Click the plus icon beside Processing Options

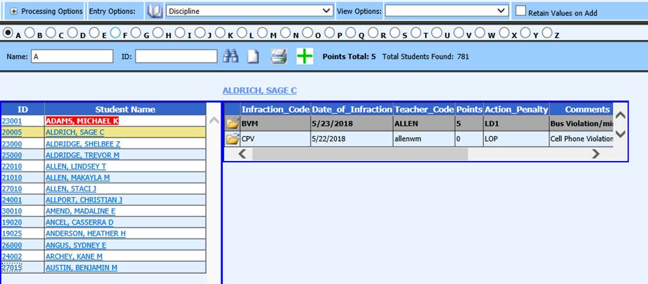(x=14, y=11)
